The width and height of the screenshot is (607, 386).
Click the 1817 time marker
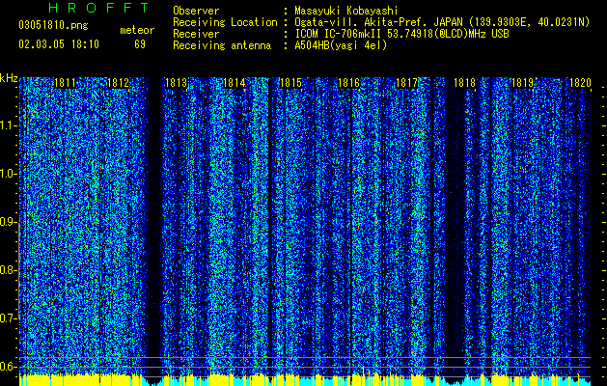407,83
